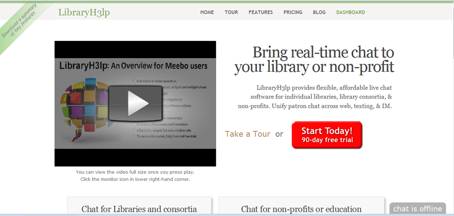Image resolution: width=454 pixels, height=216 pixels.
Task: Open the DASHBOARD link
Action: [350, 12]
